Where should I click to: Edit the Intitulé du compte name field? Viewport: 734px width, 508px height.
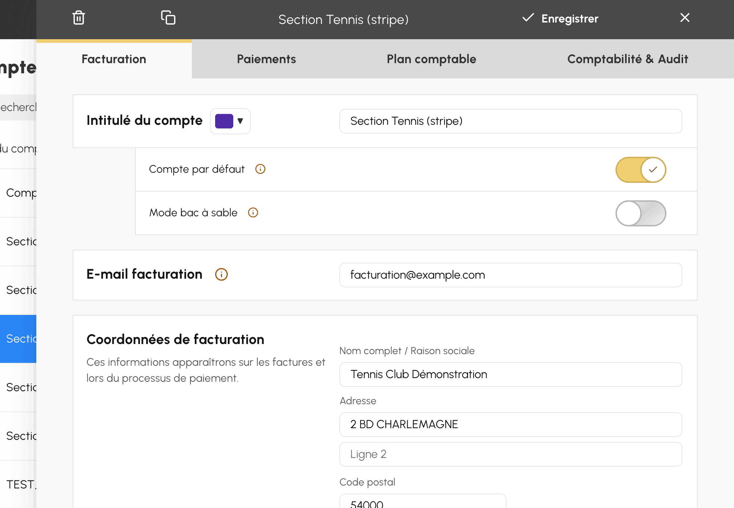tap(511, 121)
